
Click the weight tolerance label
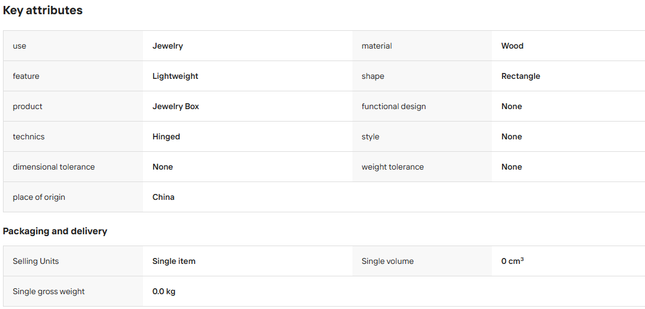tap(392, 167)
